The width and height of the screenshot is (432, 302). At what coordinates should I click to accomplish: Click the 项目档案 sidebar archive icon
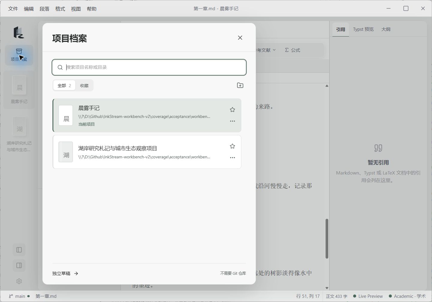point(19,55)
